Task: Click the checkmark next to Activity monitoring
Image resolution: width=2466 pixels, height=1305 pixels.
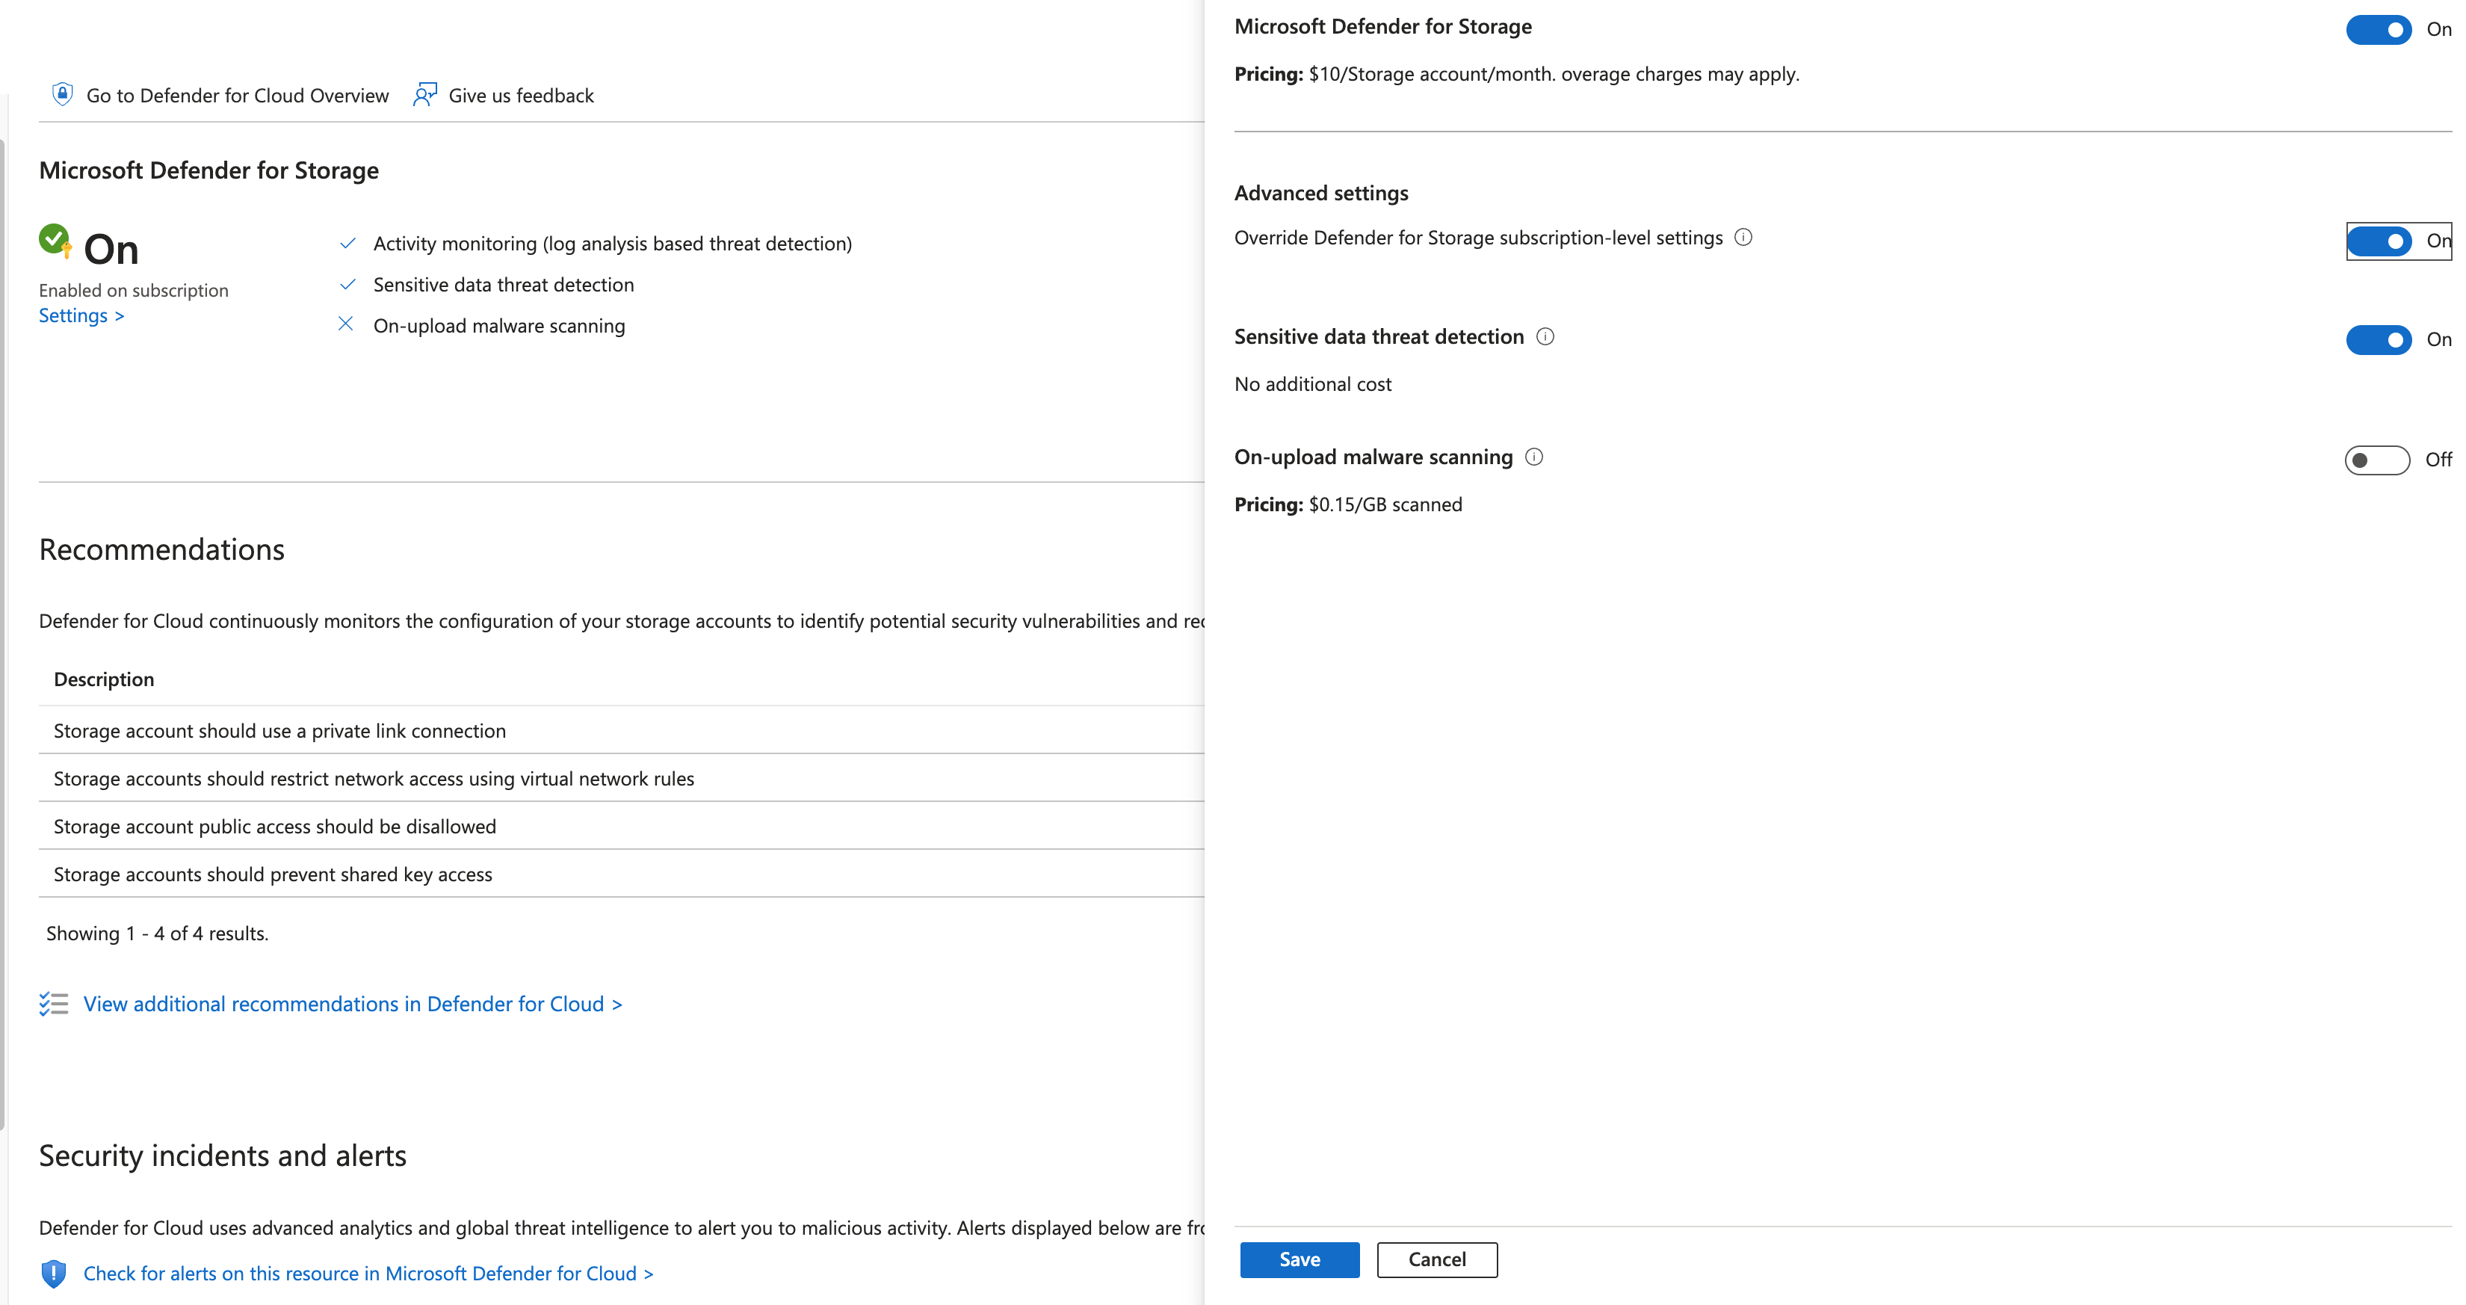Action: point(347,243)
